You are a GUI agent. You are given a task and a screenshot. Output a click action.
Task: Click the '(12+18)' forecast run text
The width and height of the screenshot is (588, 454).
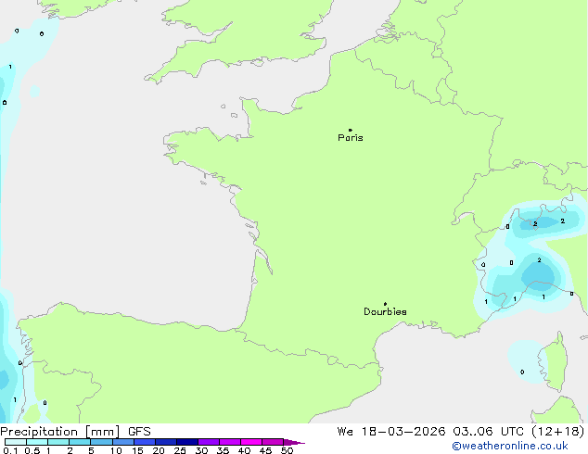point(558,432)
